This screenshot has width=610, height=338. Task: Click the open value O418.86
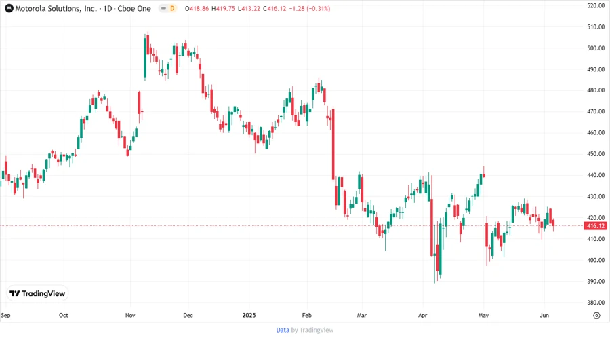(x=197, y=8)
